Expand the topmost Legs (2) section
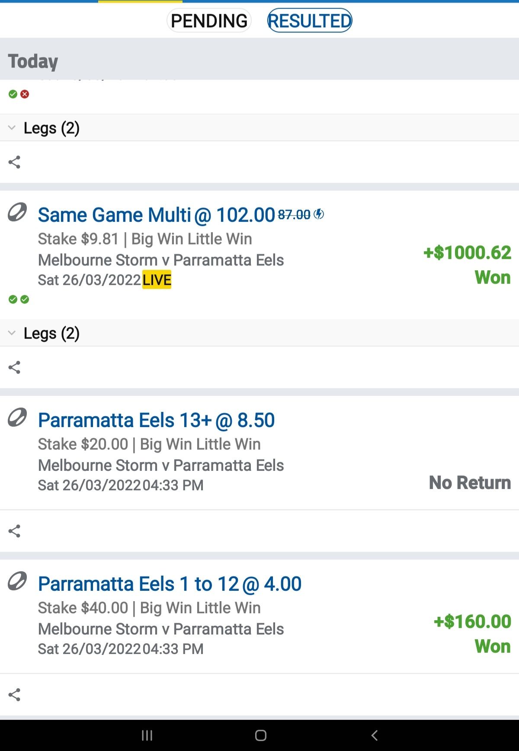Viewport: 519px width, 751px height. click(259, 128)
